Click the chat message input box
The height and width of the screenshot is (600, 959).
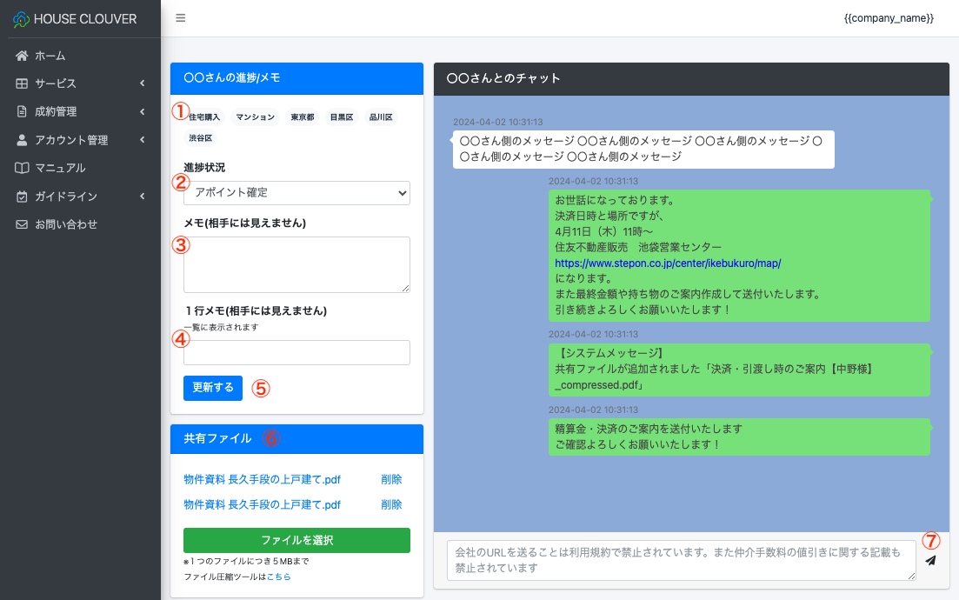[x=681, y=560]
